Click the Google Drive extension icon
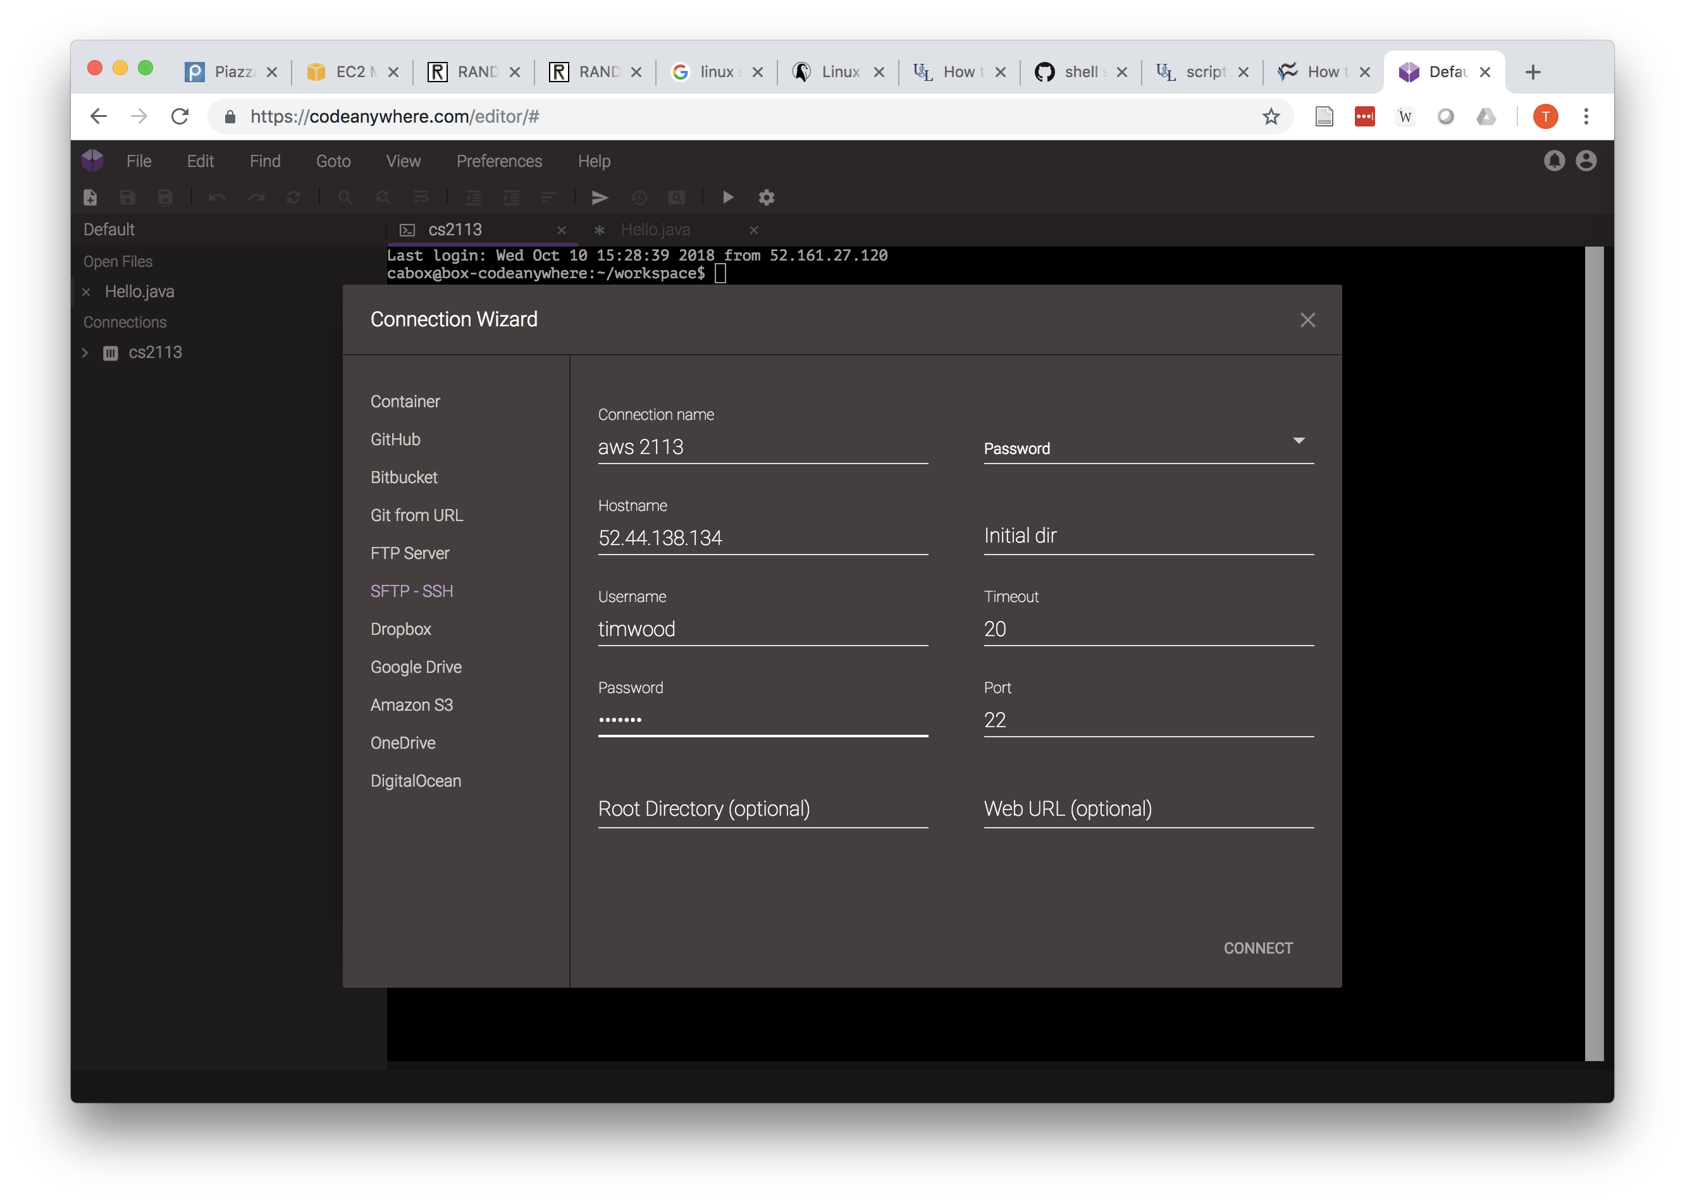The width and height of the screenshot is (1685, 1204). (1486, 116)
